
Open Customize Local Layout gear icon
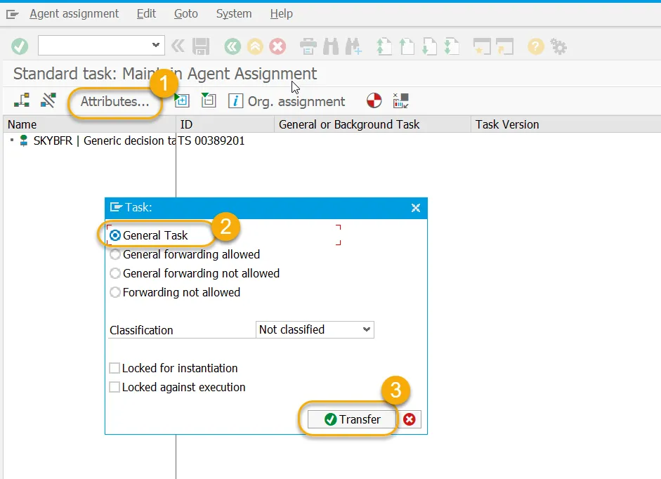tap(558, 46)
